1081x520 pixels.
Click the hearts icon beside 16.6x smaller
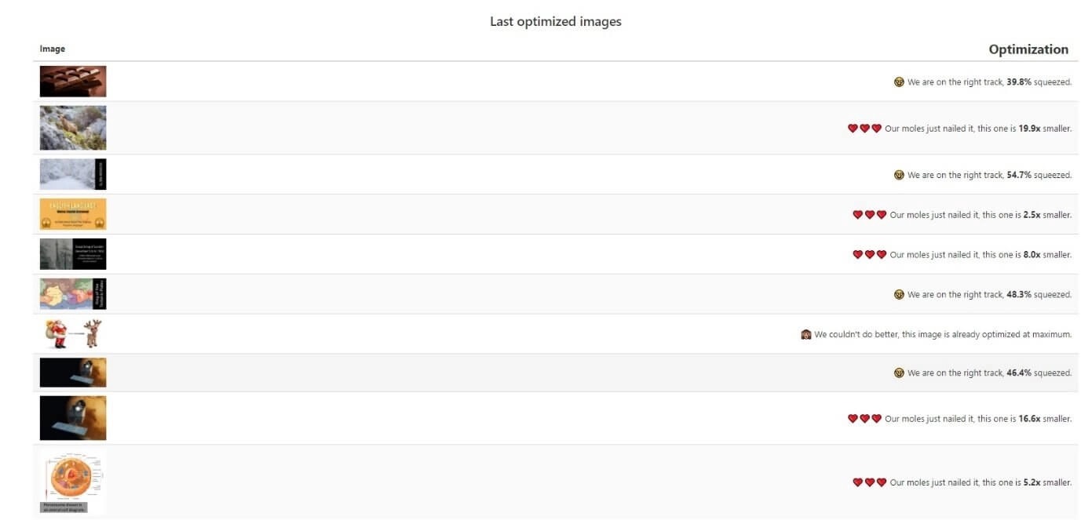[864, 419]
